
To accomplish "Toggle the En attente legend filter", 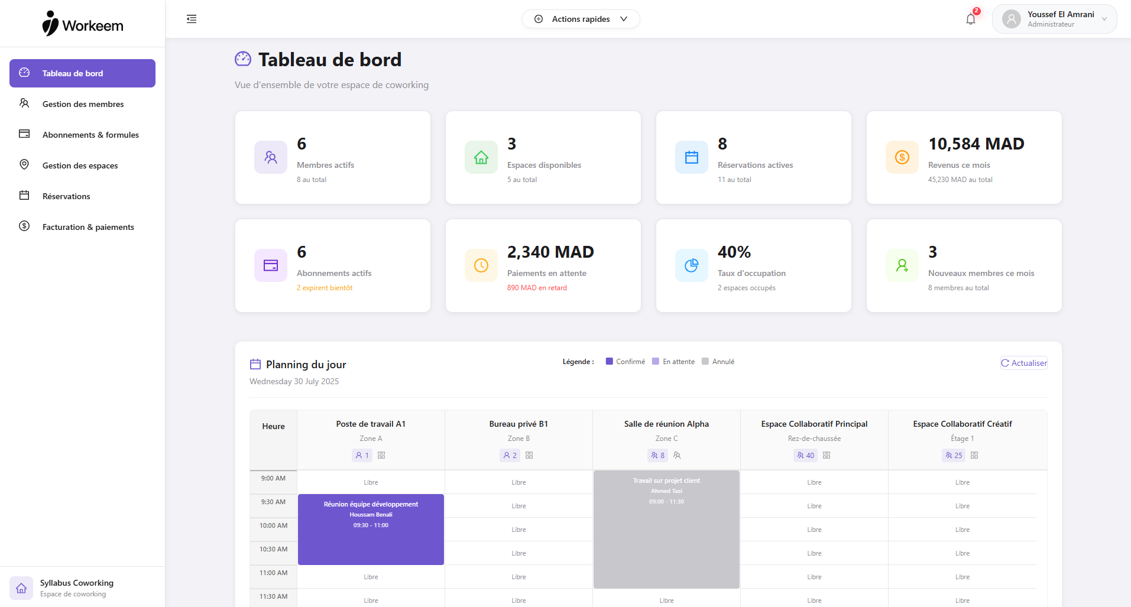I will tap(673, 361).
